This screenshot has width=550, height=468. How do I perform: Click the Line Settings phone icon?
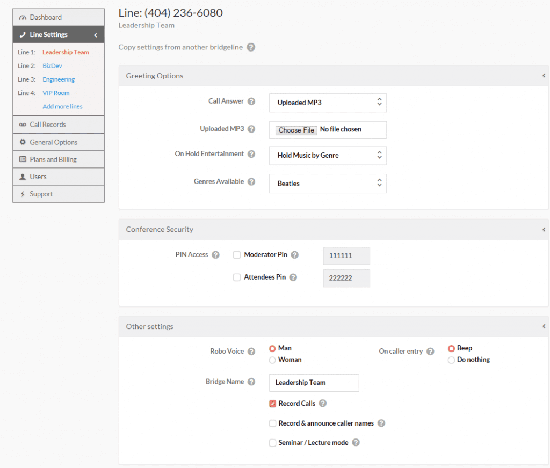[x=23, y=35]
